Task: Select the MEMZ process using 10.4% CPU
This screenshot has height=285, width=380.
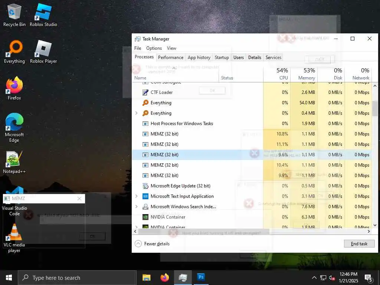Action: pos(252,165)
